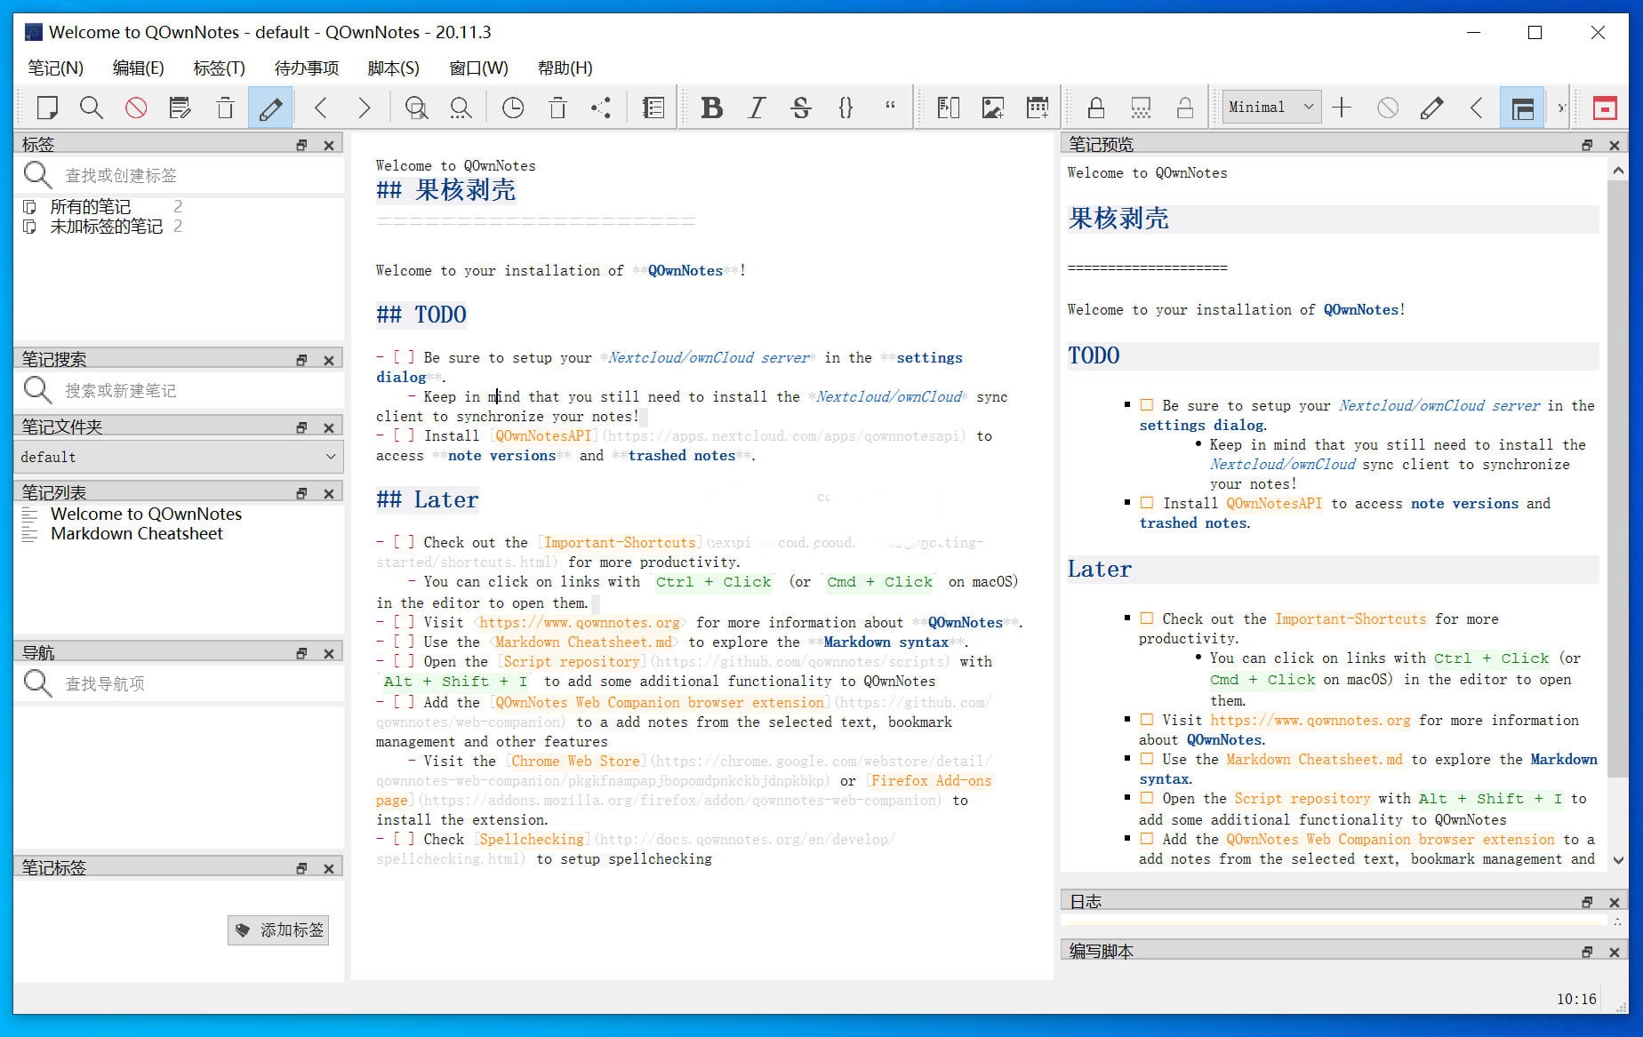Click the insert code block icon
1643x1037 pixels.
click(x=846, y=108)
